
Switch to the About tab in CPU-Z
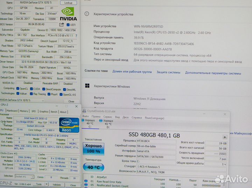(63, 112)
